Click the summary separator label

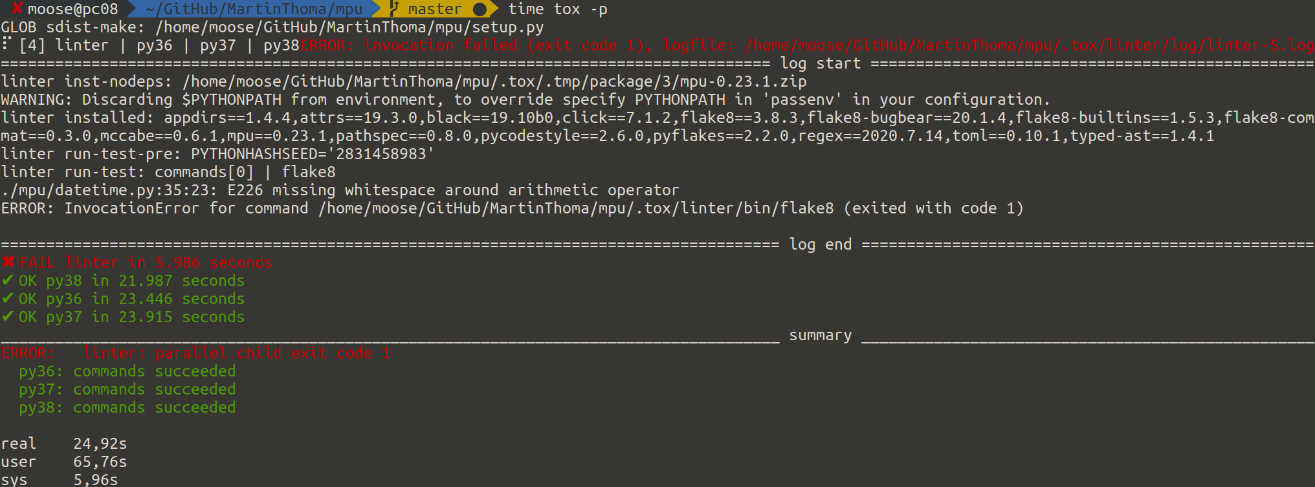820,335
